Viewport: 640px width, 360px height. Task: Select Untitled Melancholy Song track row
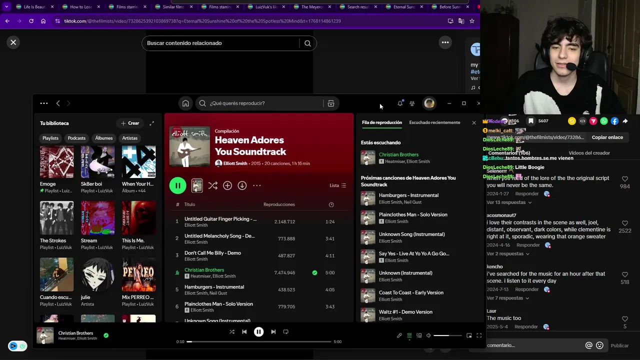pyautogui.click(x=258, y=238)
